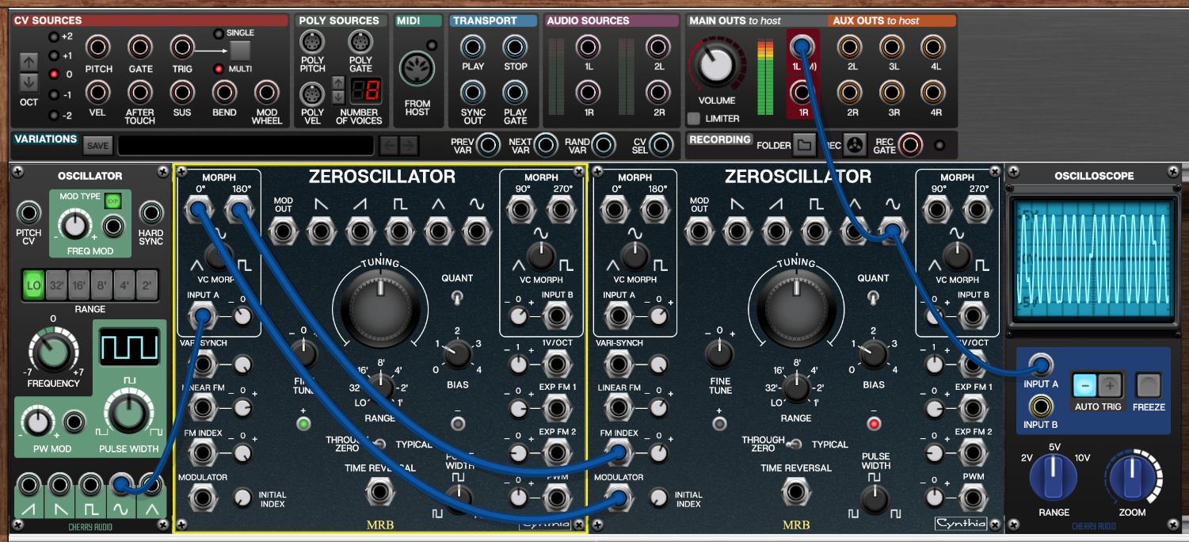
Task: Increase the number of voices arrow
Action: pyautogui.click(x=338, y=82)
